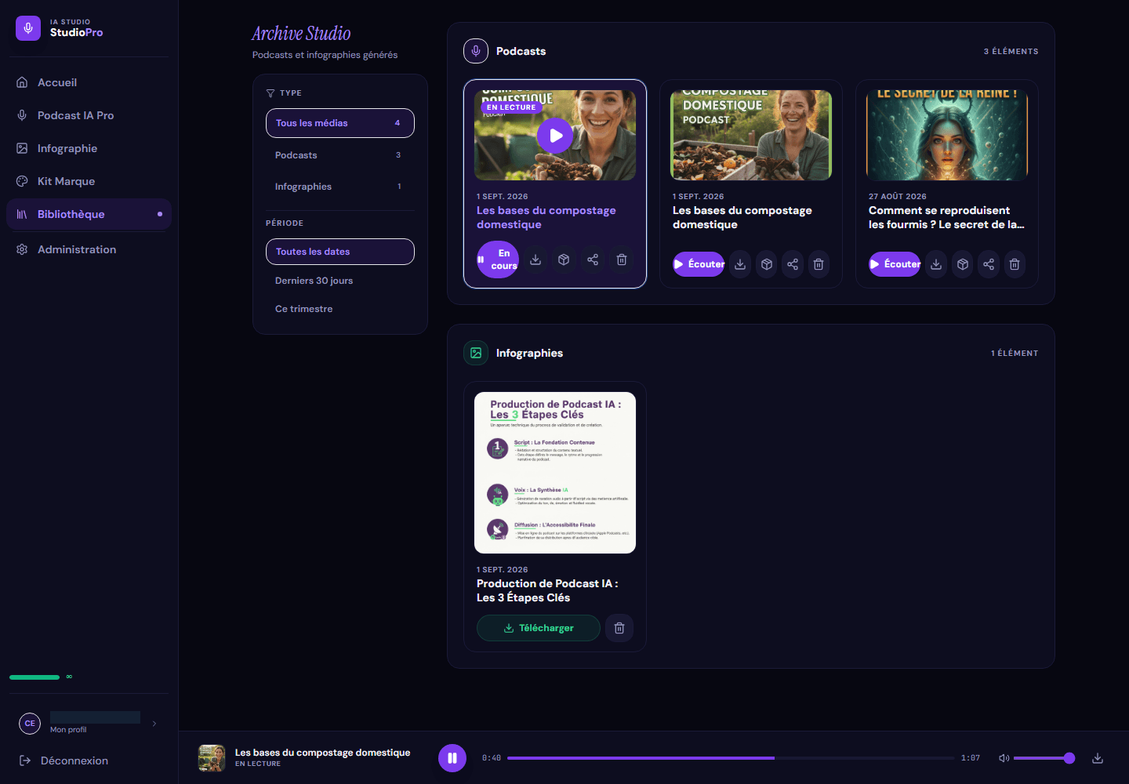The image size is (1129, 784).
Task: Share the non-playing compostage podcast
Action: point(793,264)
